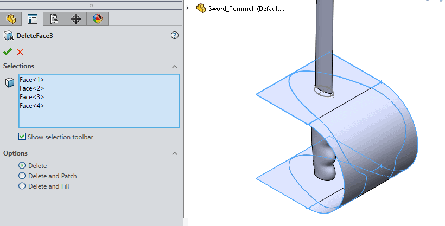Click the green checkmark to accept DeleteFace3
Image resolution: width=445 pixels, height=226 pixels.
click(x=8, y=52)
